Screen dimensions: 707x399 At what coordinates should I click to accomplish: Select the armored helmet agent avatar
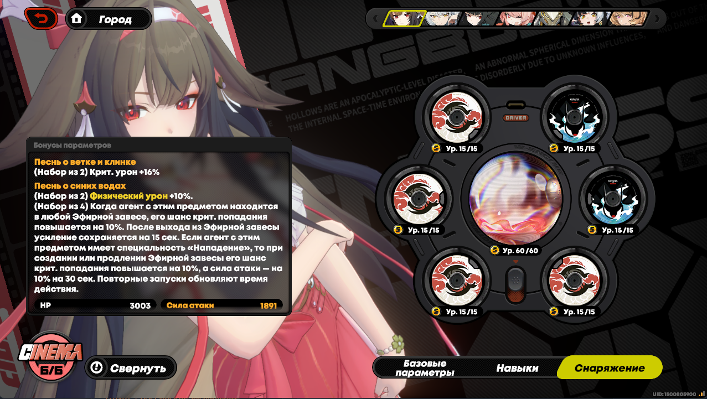pyautogui.click(x=554, y=19)
